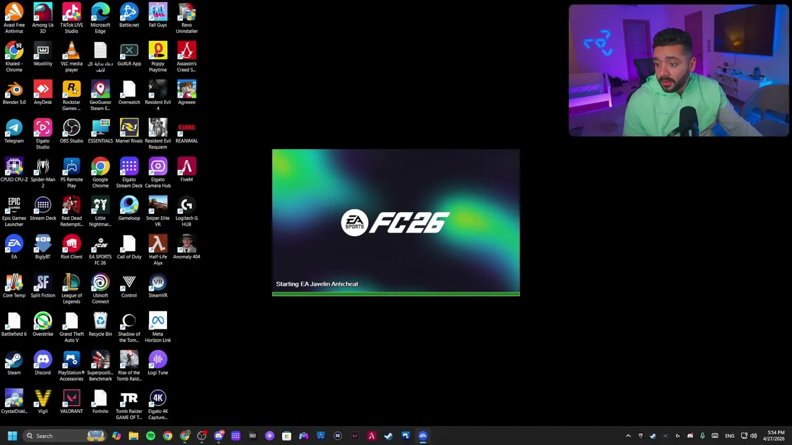Open the Avast Free Antivirus shortcut
Image resolution: width=792 pixels, height=445 pixels.
(14, 19)
